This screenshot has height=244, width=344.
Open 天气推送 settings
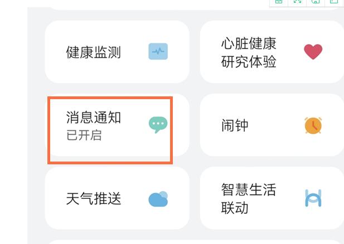click(93, 199)
